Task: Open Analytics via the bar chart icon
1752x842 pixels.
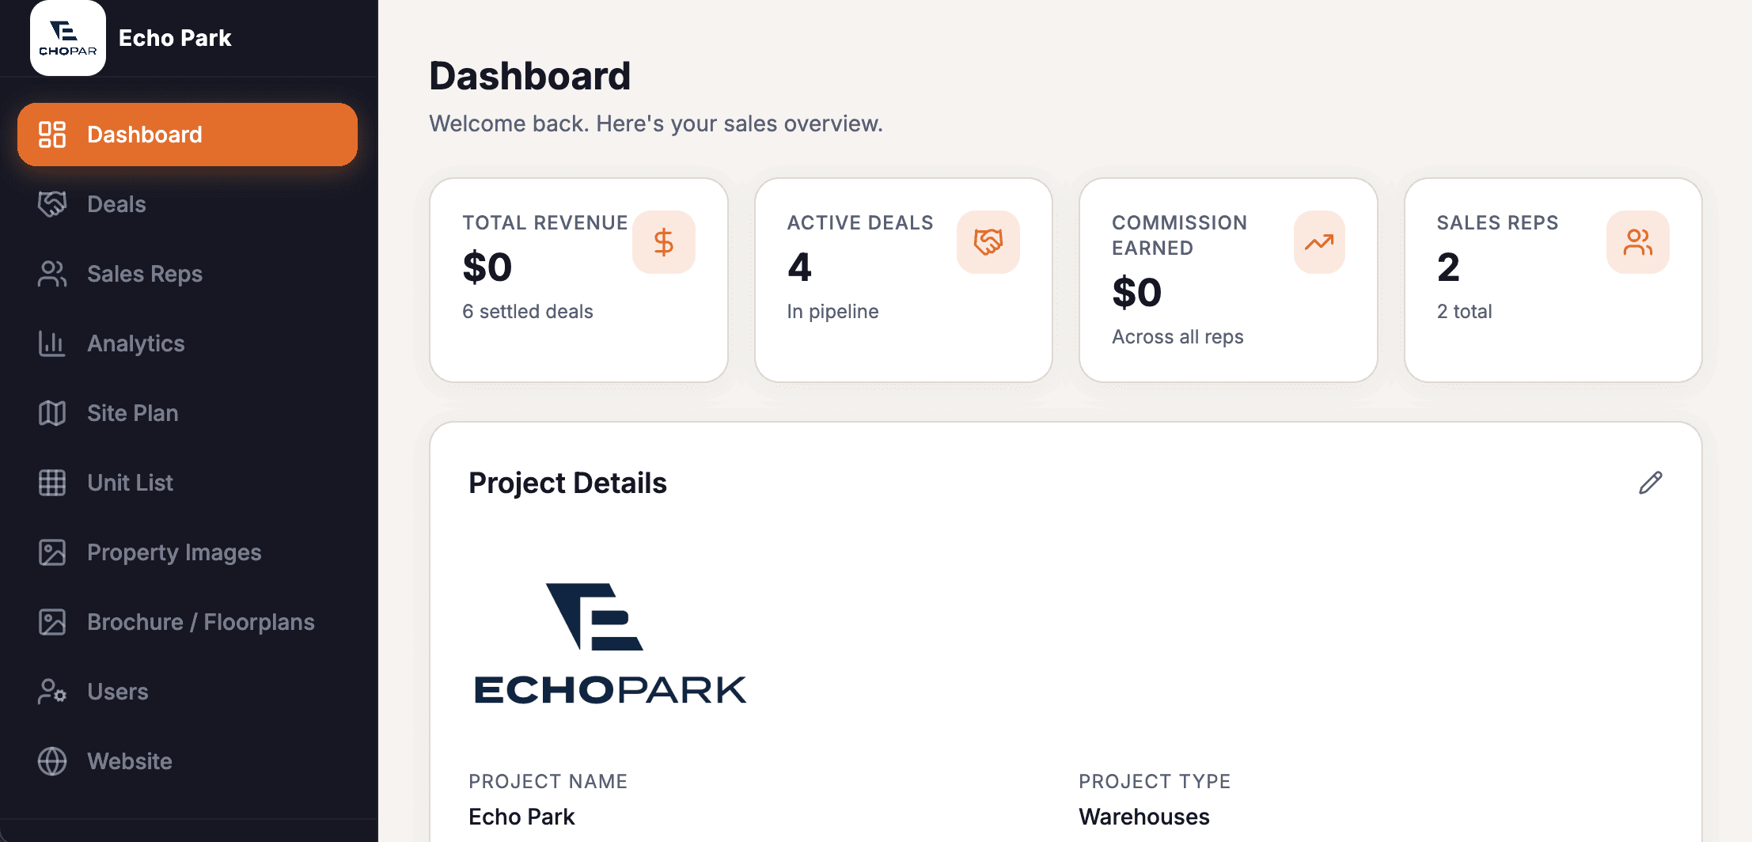Action: (x=52, y=343)
